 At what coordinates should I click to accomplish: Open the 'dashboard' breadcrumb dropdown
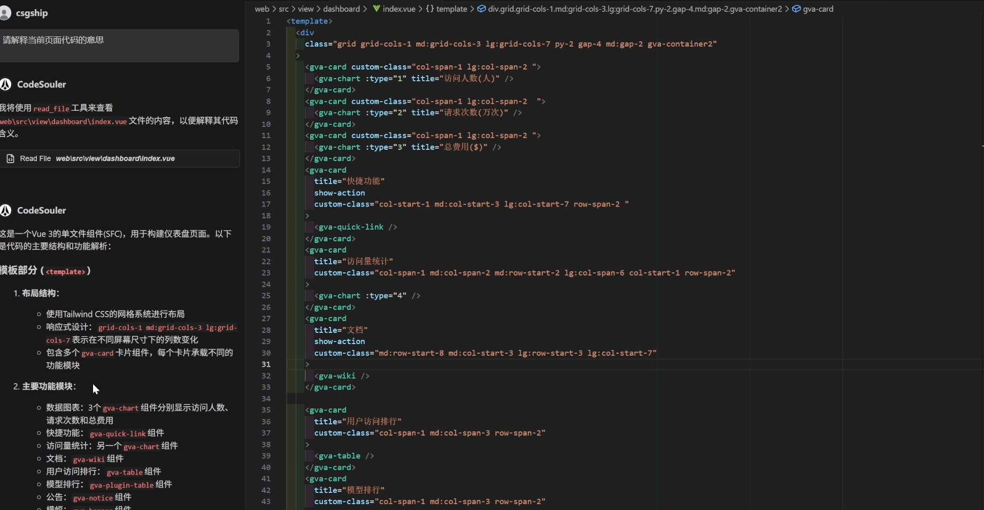[x=341, y=9]
